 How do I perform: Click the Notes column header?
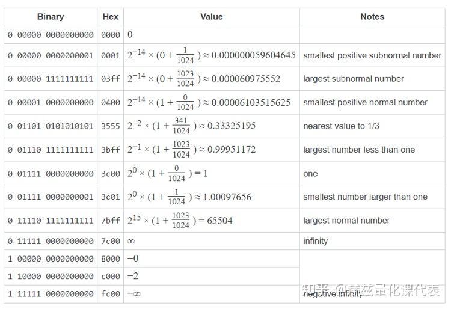[372, 17]
